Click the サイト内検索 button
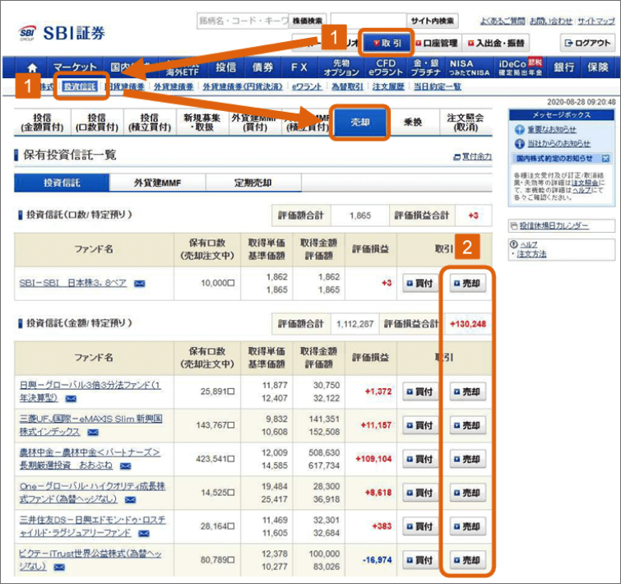This screenshot has height=584, width=621. 432,21
